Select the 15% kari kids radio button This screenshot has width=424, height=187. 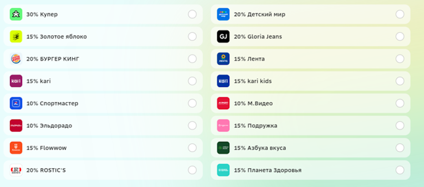[400, 81]
